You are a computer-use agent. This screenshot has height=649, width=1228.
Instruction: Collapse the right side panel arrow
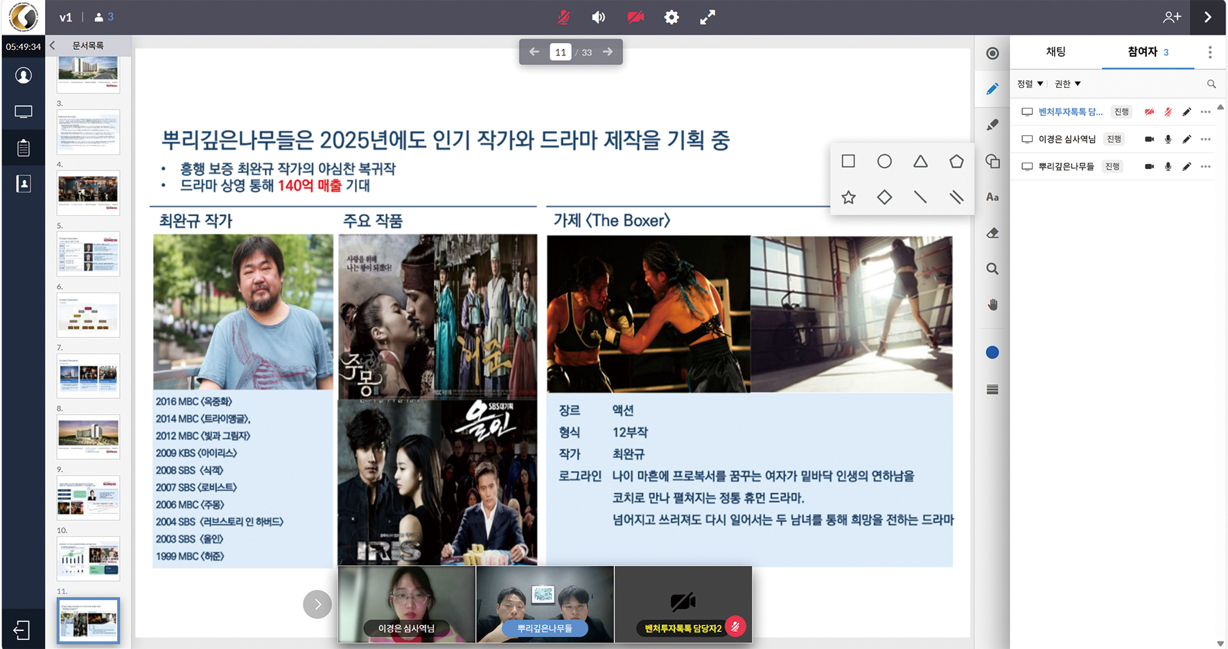pos(1208,17)
